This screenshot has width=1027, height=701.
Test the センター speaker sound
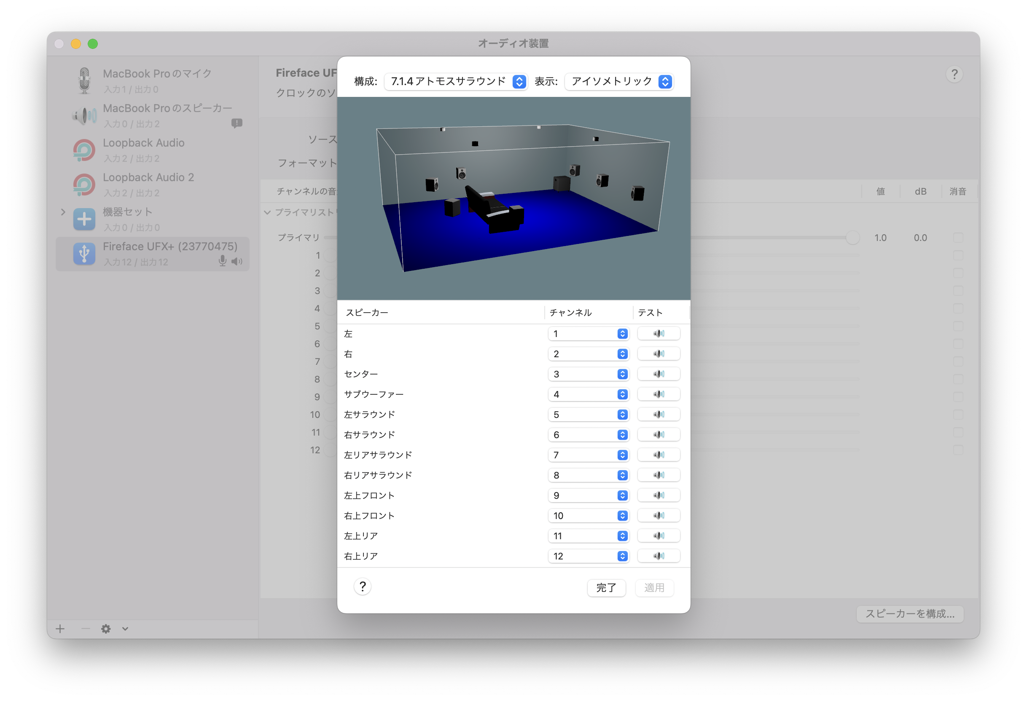tap(658, 374)
